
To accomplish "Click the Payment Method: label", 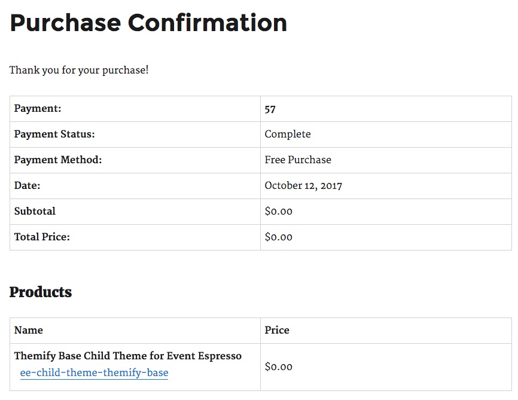I will pyautogui.click(x=58, y=160).
